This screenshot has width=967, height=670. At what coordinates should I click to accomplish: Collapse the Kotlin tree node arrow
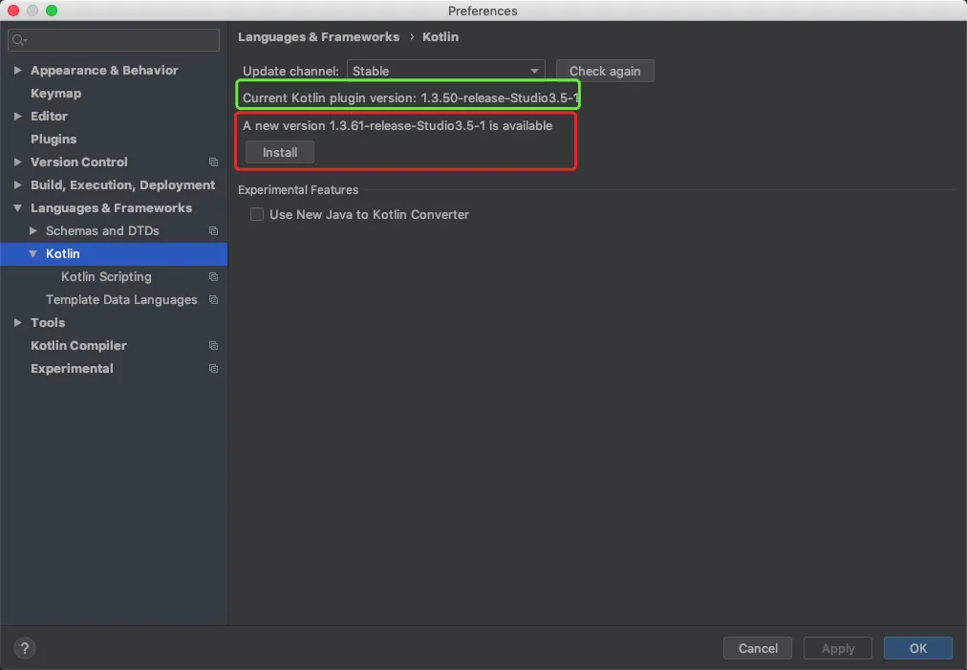[x=33, y=253]
